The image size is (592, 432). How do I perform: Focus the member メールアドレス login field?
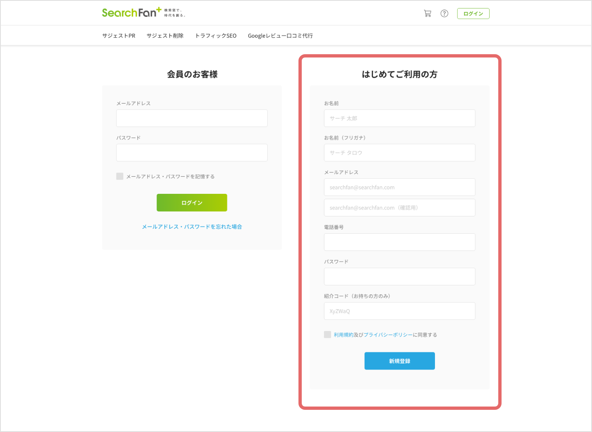[x=192, y=118]
